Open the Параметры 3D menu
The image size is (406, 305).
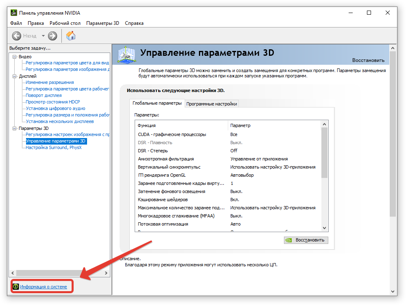pyautogui.click(x=103, y=23)
